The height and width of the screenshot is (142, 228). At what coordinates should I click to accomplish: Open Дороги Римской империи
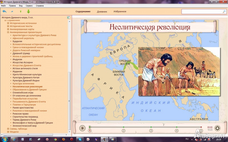coord(26,50)
